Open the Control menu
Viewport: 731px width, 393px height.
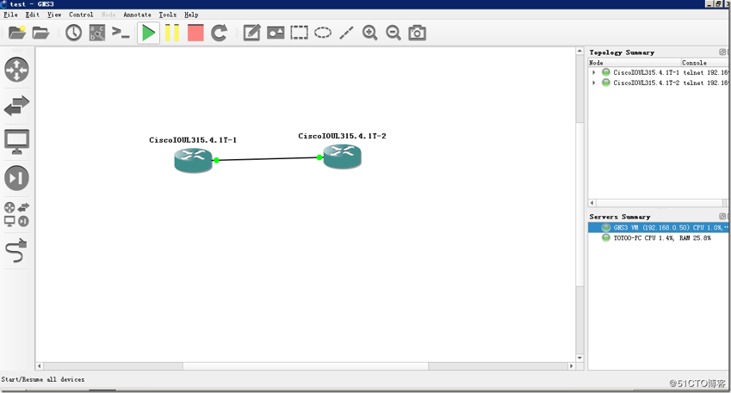(81, 15)
